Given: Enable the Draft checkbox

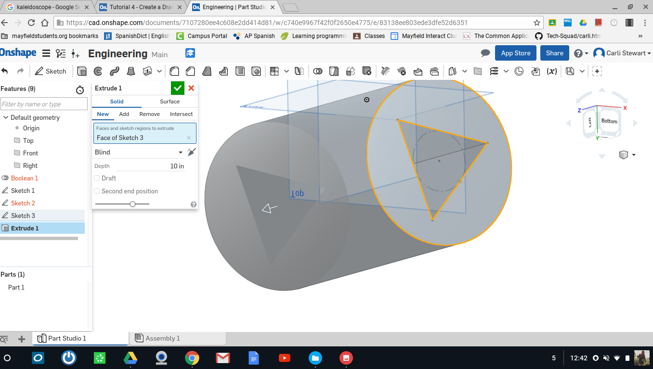Looking at the screenshot, I should [x=97, y=178].
